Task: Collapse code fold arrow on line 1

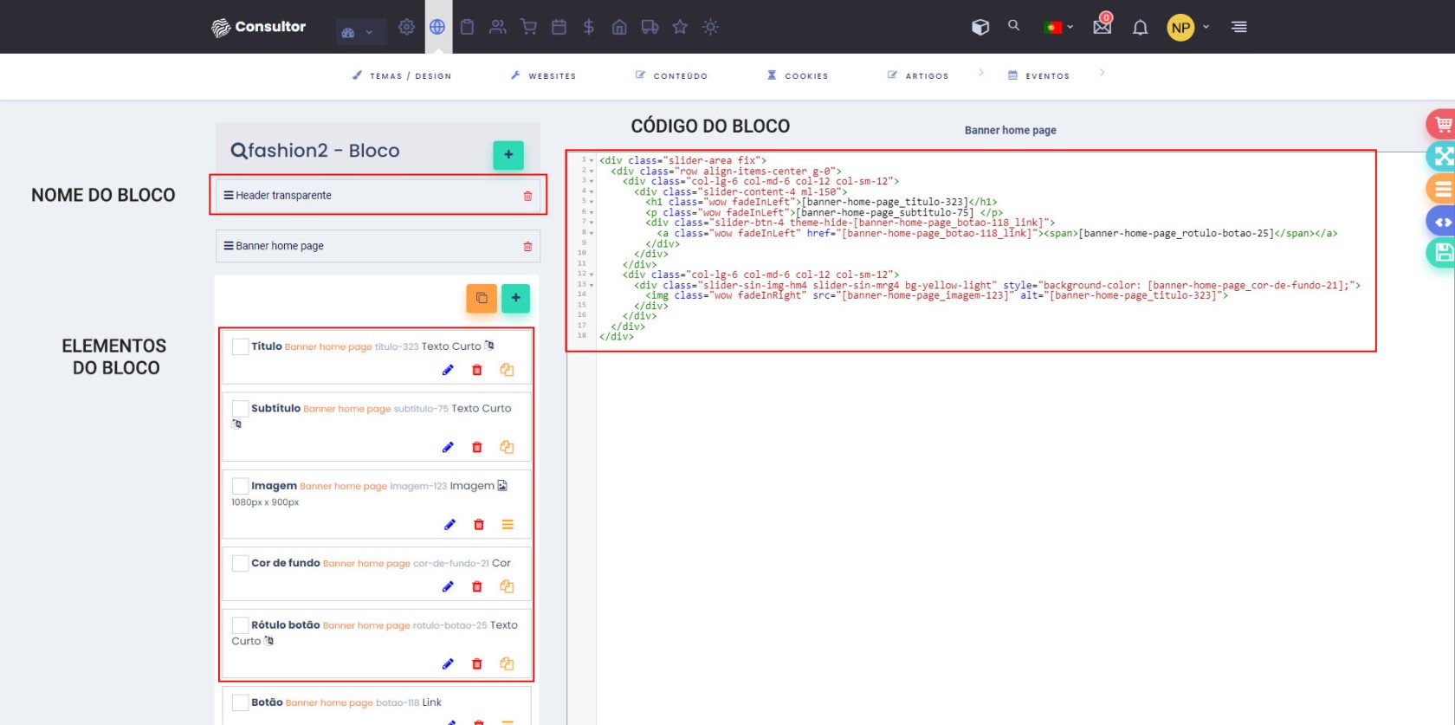Action: click(592, 160)
